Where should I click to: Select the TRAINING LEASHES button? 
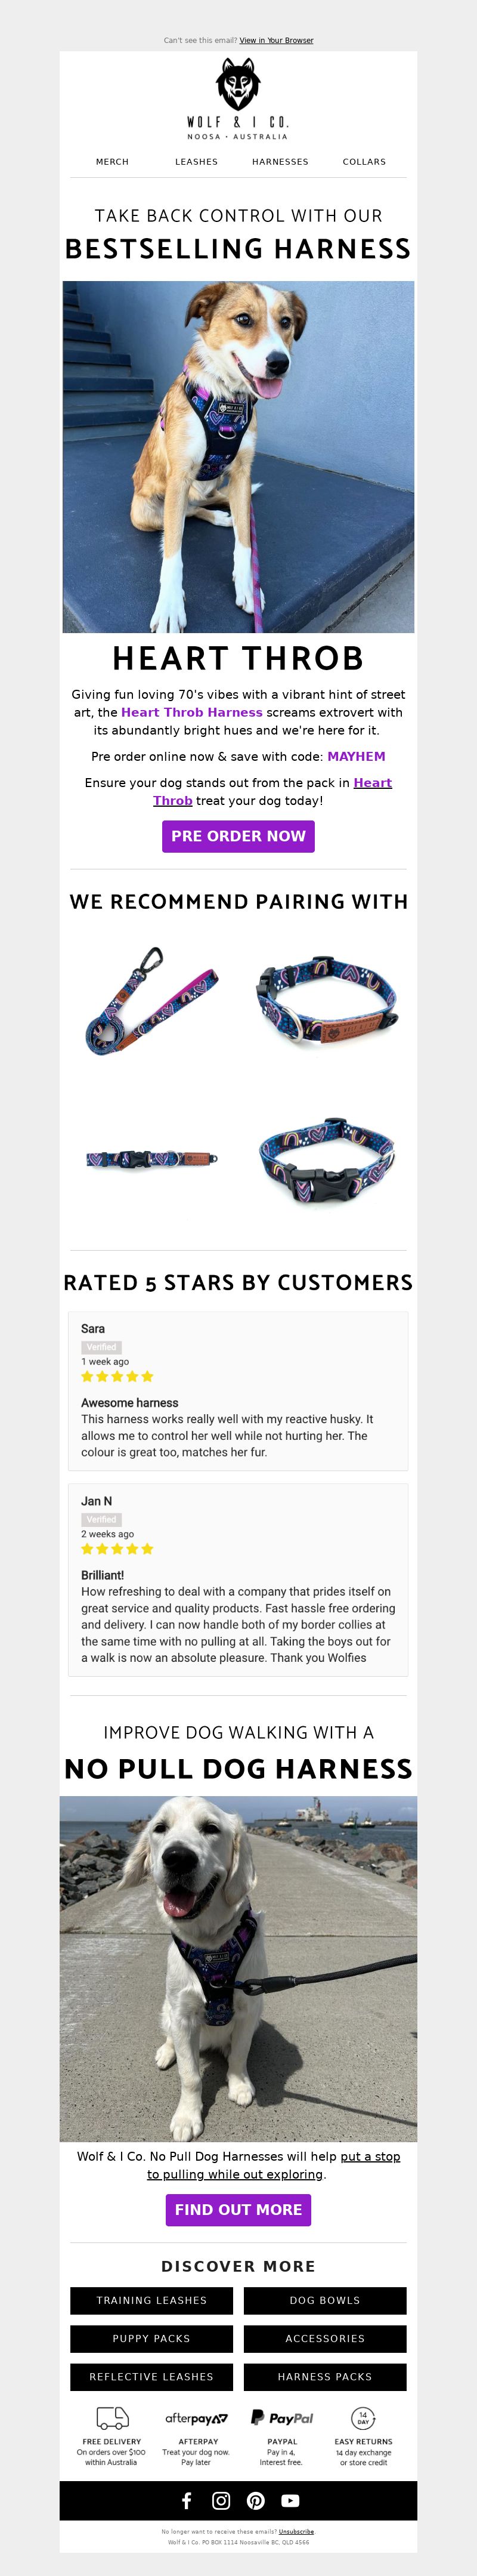[x=151, y=2300]
